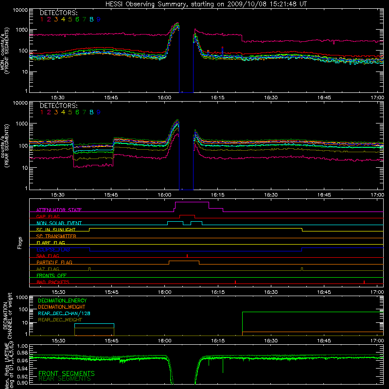This screenshot has height=389, width=389.
Task: Select detector 1 in front segments legend
Action: 42,19
